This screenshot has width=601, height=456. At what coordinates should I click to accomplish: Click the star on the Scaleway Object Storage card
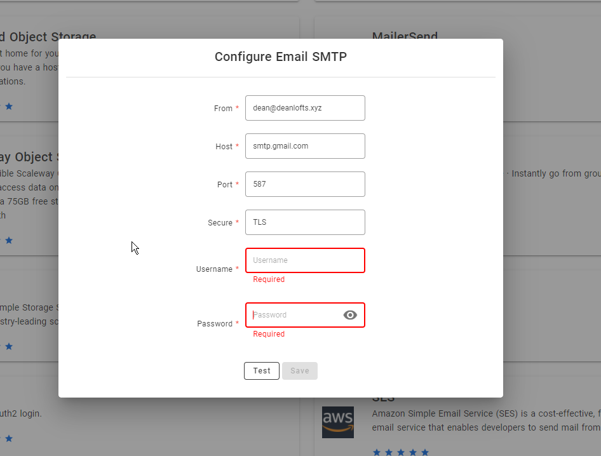coord(9,240)
